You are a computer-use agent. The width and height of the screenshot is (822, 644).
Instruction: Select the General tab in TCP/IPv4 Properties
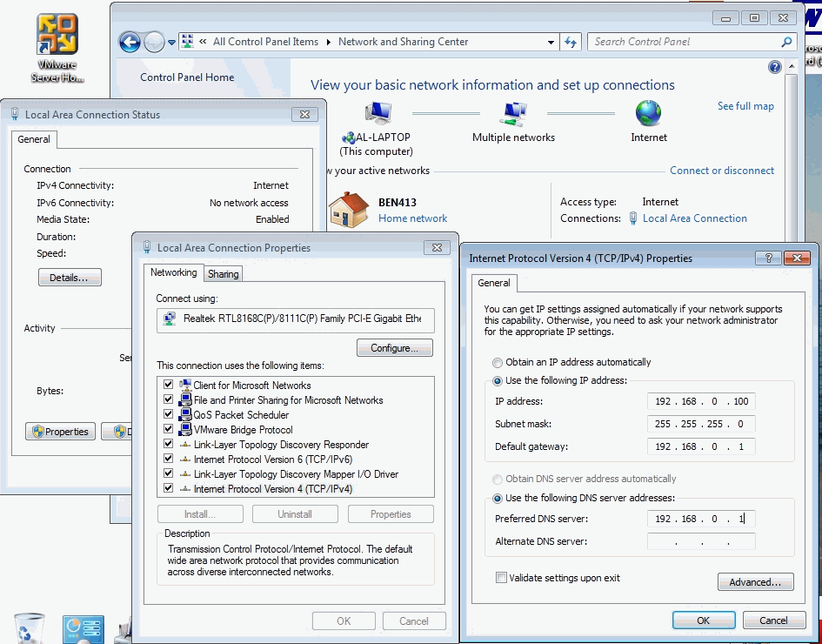click(x=494, y=283)
